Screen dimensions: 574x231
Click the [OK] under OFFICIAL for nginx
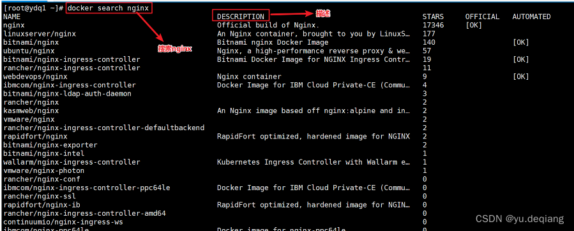[474, 26]
